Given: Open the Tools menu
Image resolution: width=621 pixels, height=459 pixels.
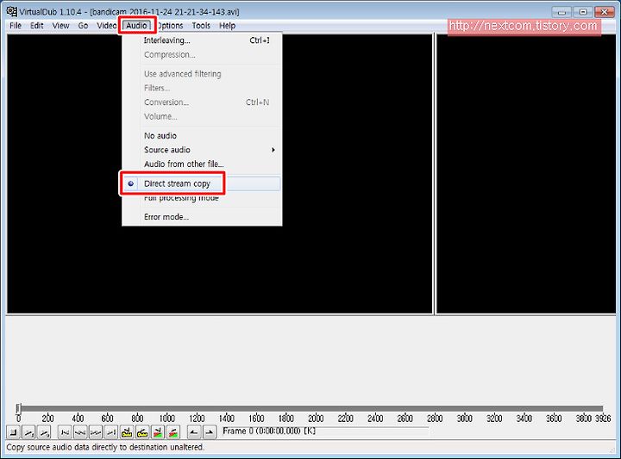Looking at the screenshot, I should coord(201,26).
